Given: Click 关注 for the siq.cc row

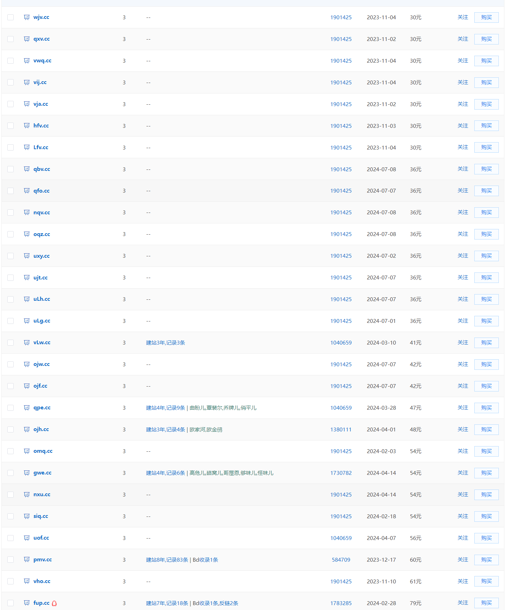Looking at the screenshot, I should coord(462,516).
